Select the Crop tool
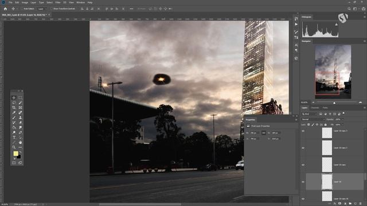The width and height of the screenshot is (367, 206). [x=14, y=108]
